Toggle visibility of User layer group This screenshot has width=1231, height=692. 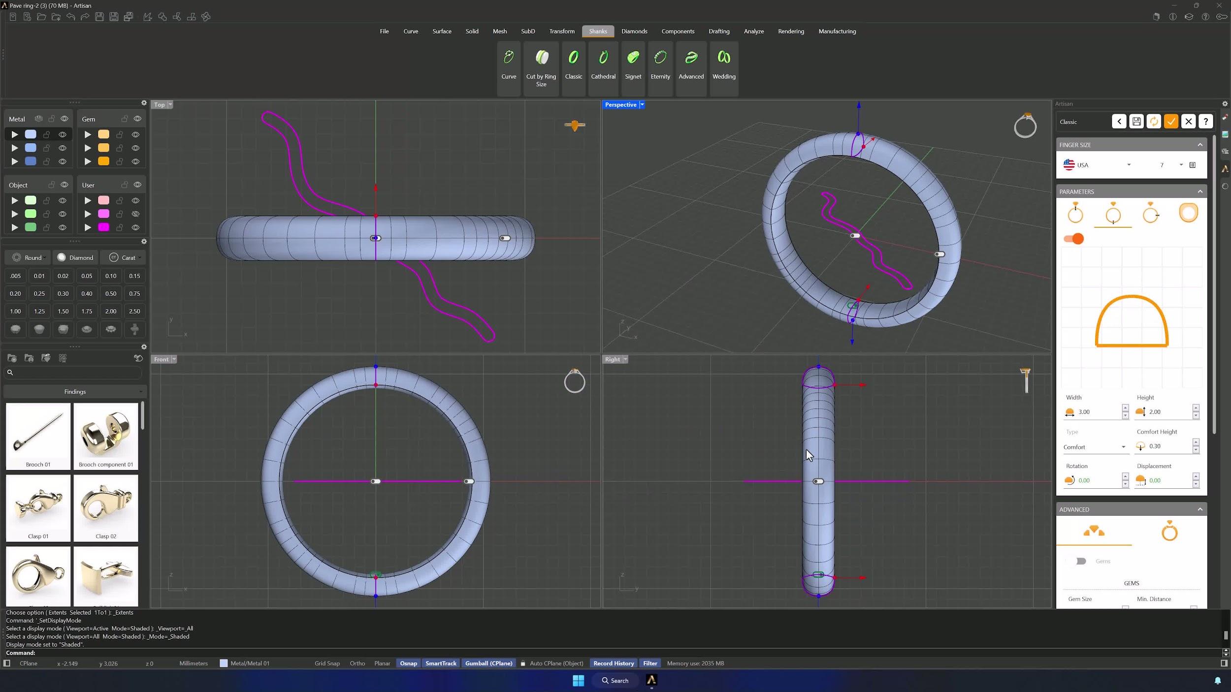click(137, 185)
